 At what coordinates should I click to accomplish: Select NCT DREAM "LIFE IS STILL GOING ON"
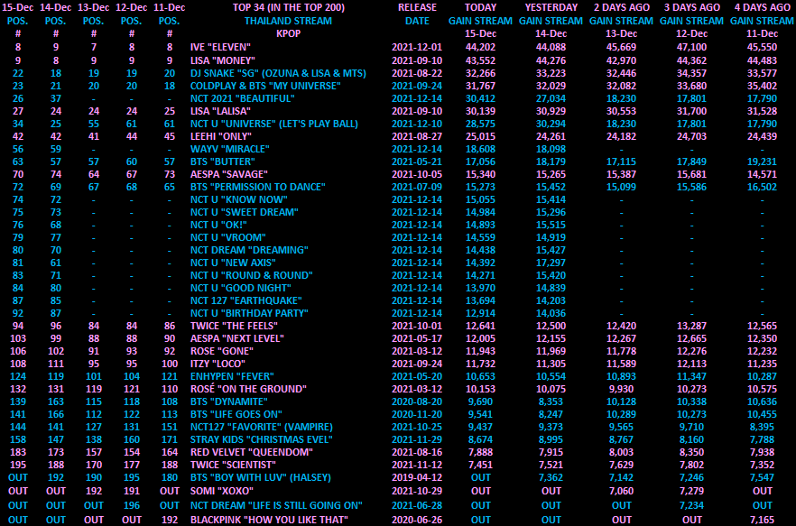pos(276,505)
